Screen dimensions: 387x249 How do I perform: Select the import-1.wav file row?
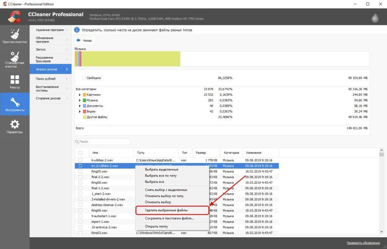point(177,222)
